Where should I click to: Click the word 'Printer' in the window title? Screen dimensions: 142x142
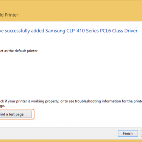pos(11,15)
